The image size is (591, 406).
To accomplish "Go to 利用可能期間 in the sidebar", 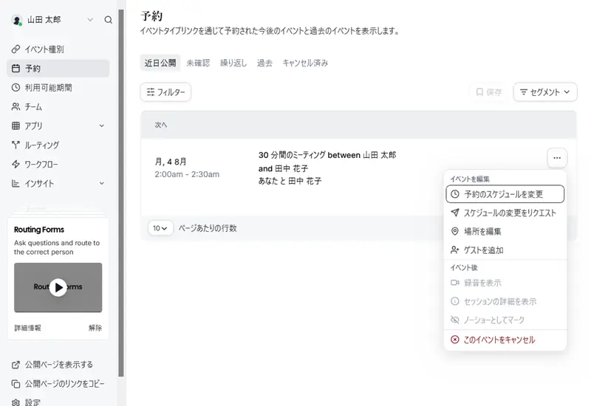I will 58,88.
